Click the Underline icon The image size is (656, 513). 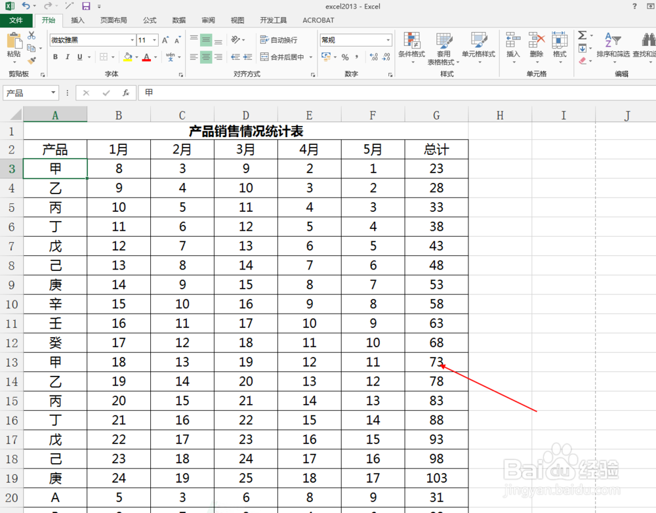pos(79,56)
